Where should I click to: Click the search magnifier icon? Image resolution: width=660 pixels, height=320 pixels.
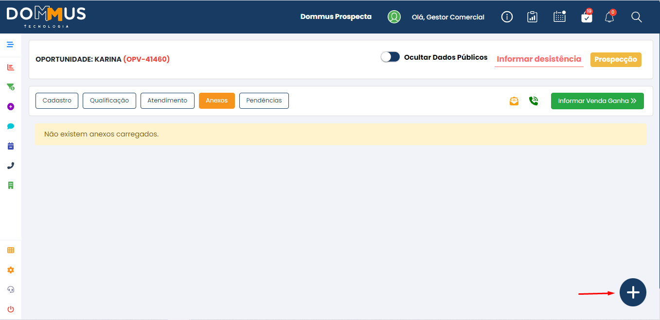(x=637, y=17)
